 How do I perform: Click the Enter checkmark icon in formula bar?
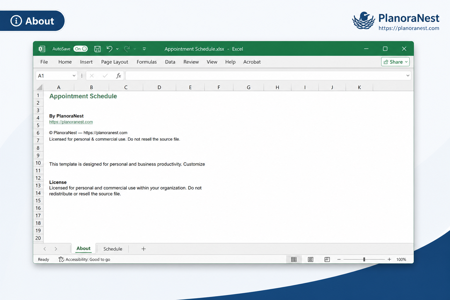[105, 76]
